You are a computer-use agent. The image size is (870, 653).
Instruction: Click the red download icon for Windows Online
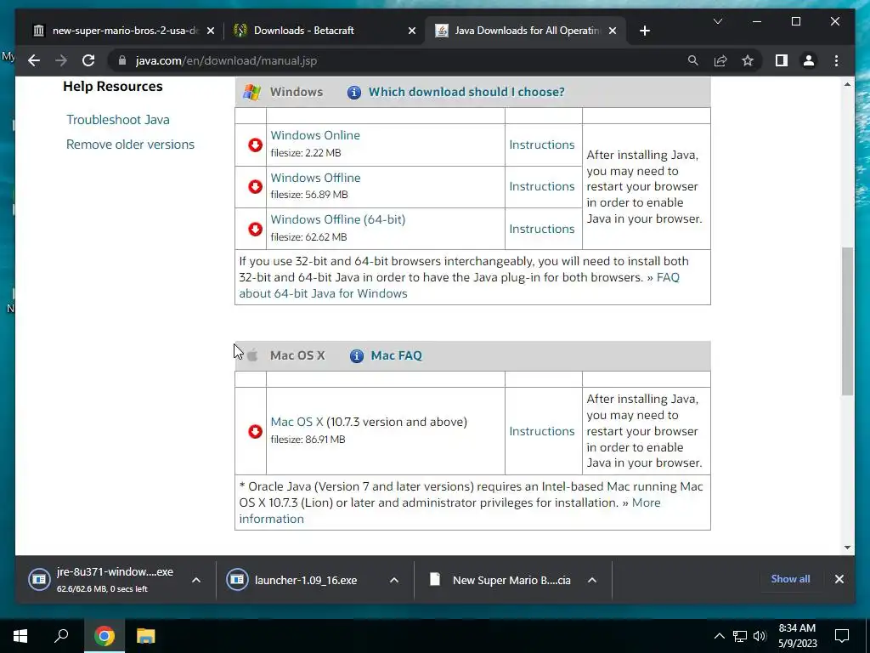point(255,145)
